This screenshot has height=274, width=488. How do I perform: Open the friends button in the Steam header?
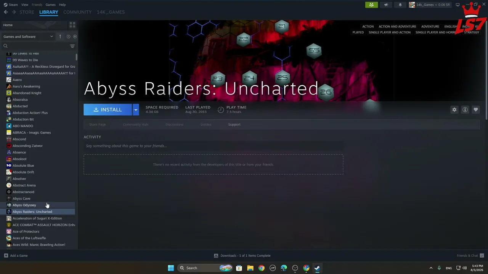371,5
